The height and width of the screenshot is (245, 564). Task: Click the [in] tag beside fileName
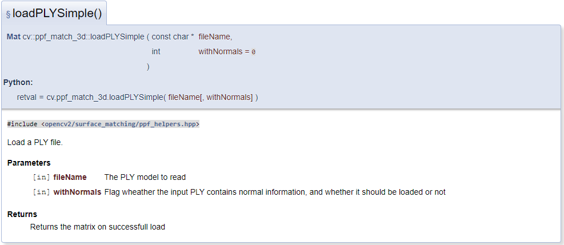click(x=41, y=177)
